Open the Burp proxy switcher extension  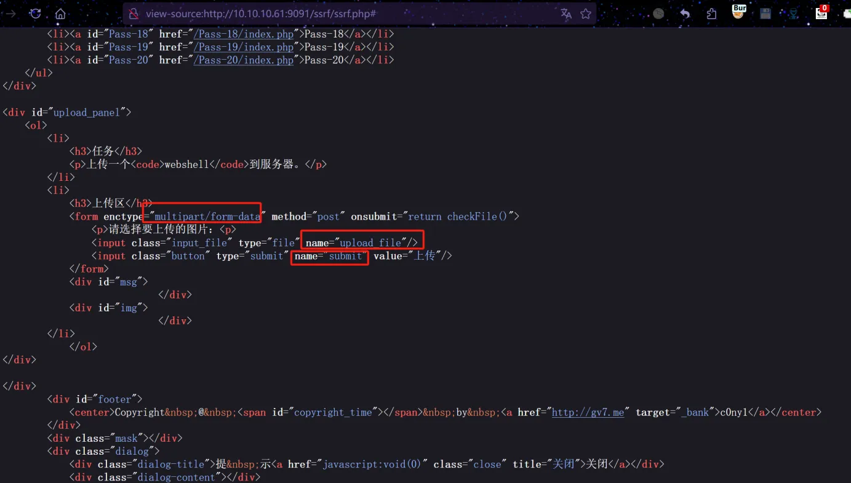click(x=738, y=12)
